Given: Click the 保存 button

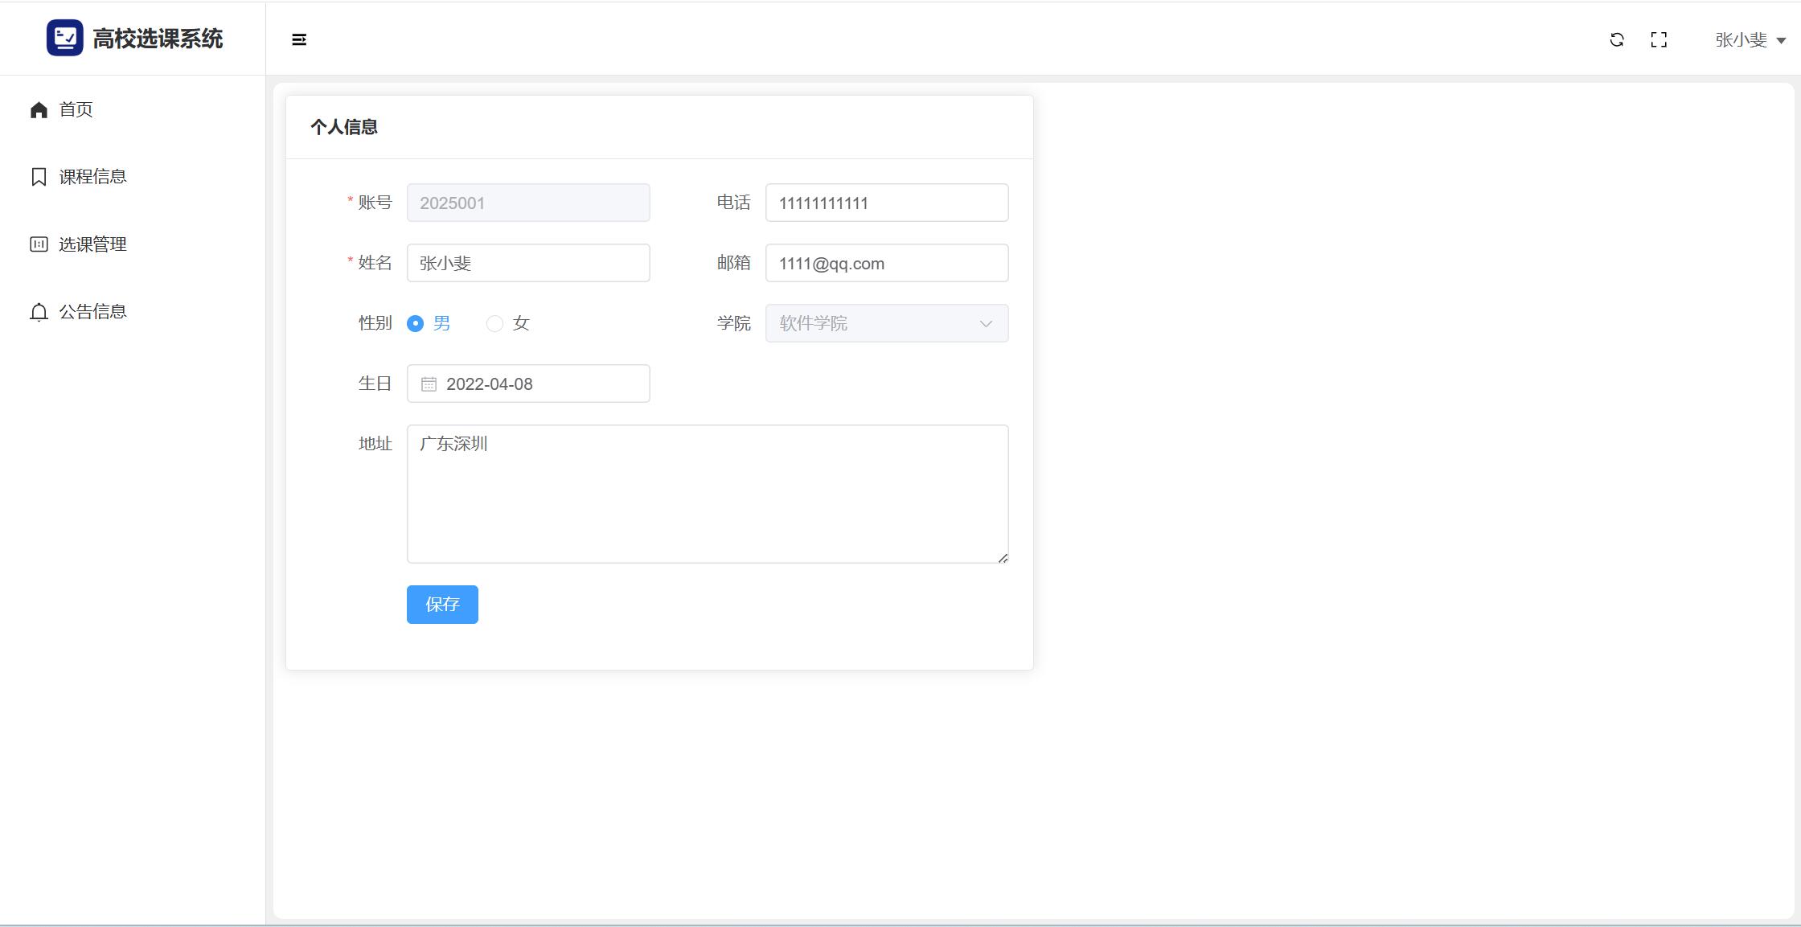Looking at the screenshot, I should click(442, 604).
